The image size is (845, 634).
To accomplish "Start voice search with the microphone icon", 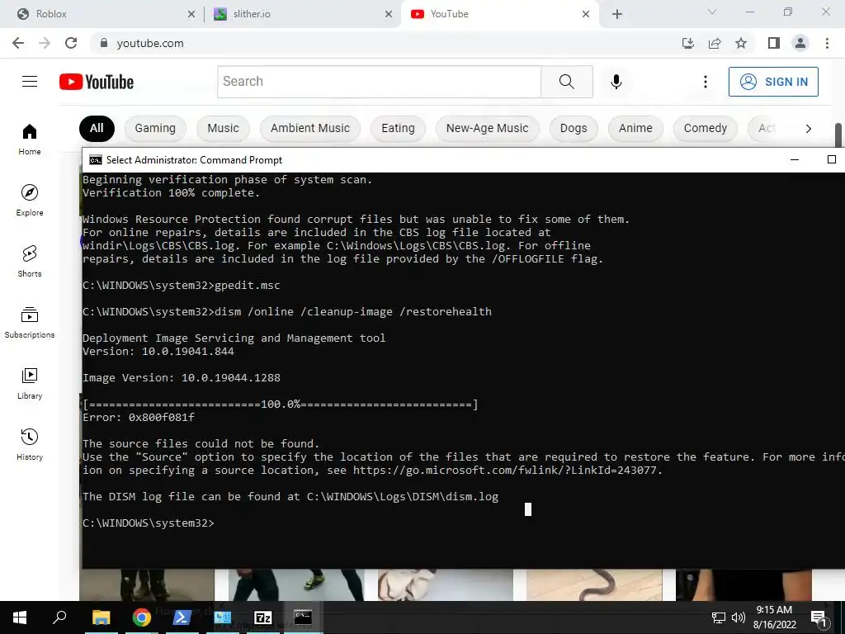I will (616, 82).
